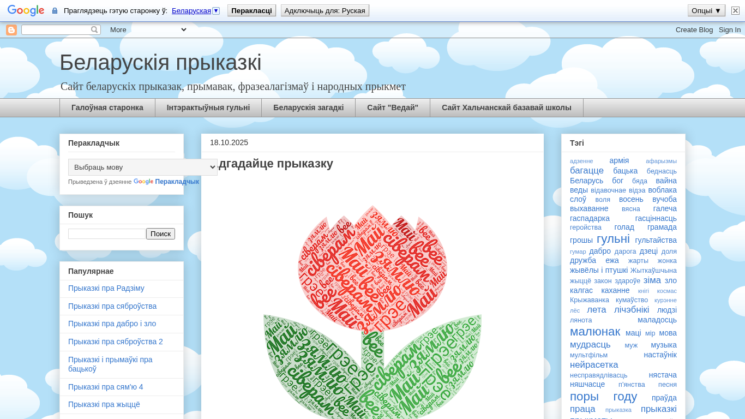Open Прыказкі пра Радзіму popular post
This screenshot has height=419, width=745.
(106, 288)
